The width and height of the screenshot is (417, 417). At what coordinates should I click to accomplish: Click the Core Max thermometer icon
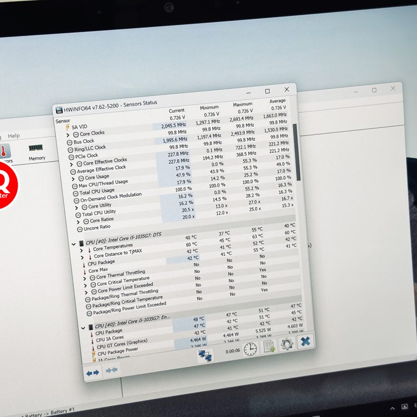pos(85,272)
